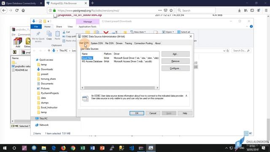This screenshot has height=152, width=270.
Task: Click the Driver column header
Action: coord(116,54)
